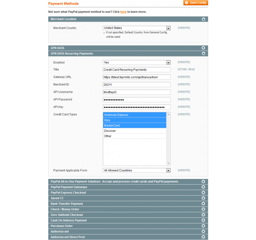The width and height of the screenshot is (256, 240).
Task: Expand PayPal Payment Gateways arrow icon
Action: (203, 187)
